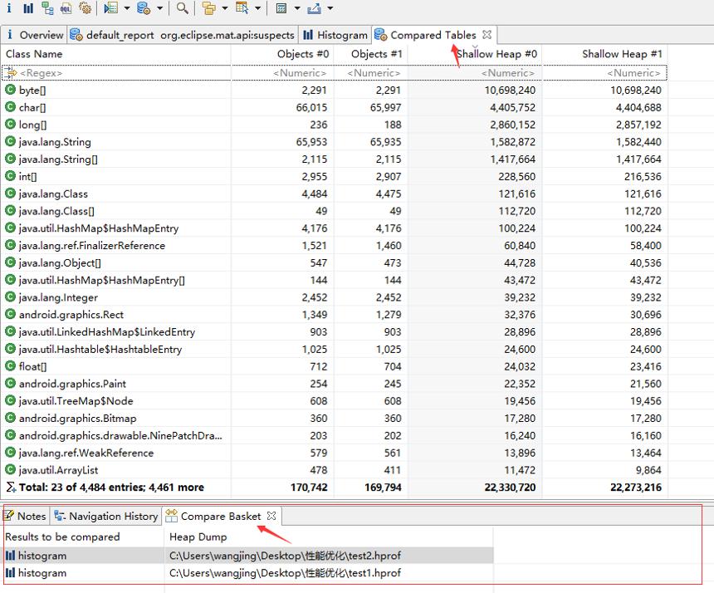714x593 pixels.
Task: Select the test1.hprof histogram row
Action: coord(248,573)
